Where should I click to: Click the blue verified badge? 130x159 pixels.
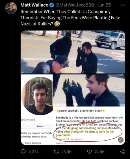pyautogui.click(x=51, y=5)
